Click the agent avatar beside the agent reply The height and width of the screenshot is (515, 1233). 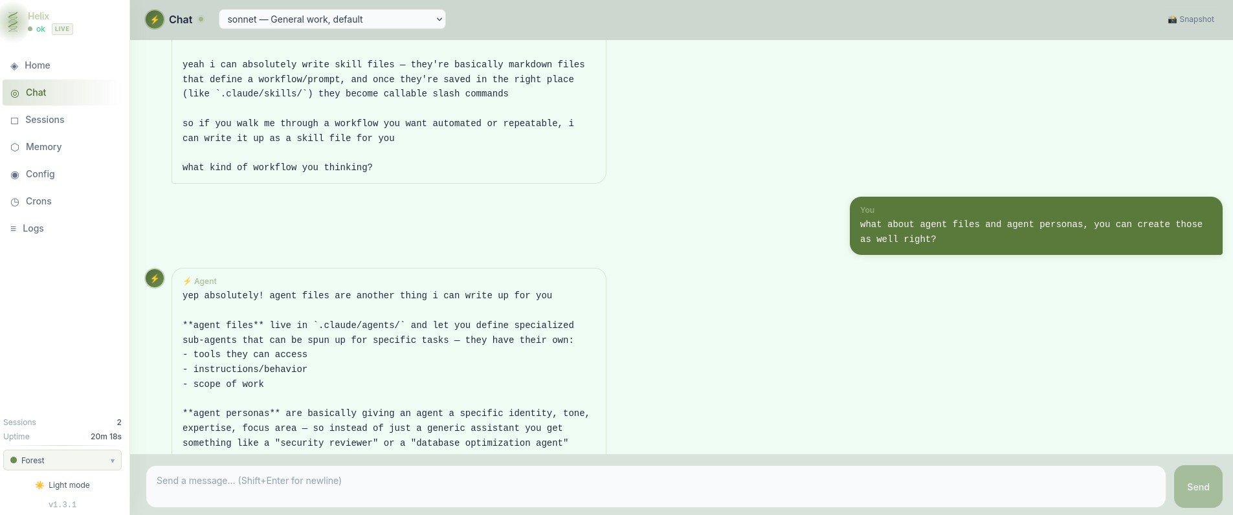(x=154, y=278)
